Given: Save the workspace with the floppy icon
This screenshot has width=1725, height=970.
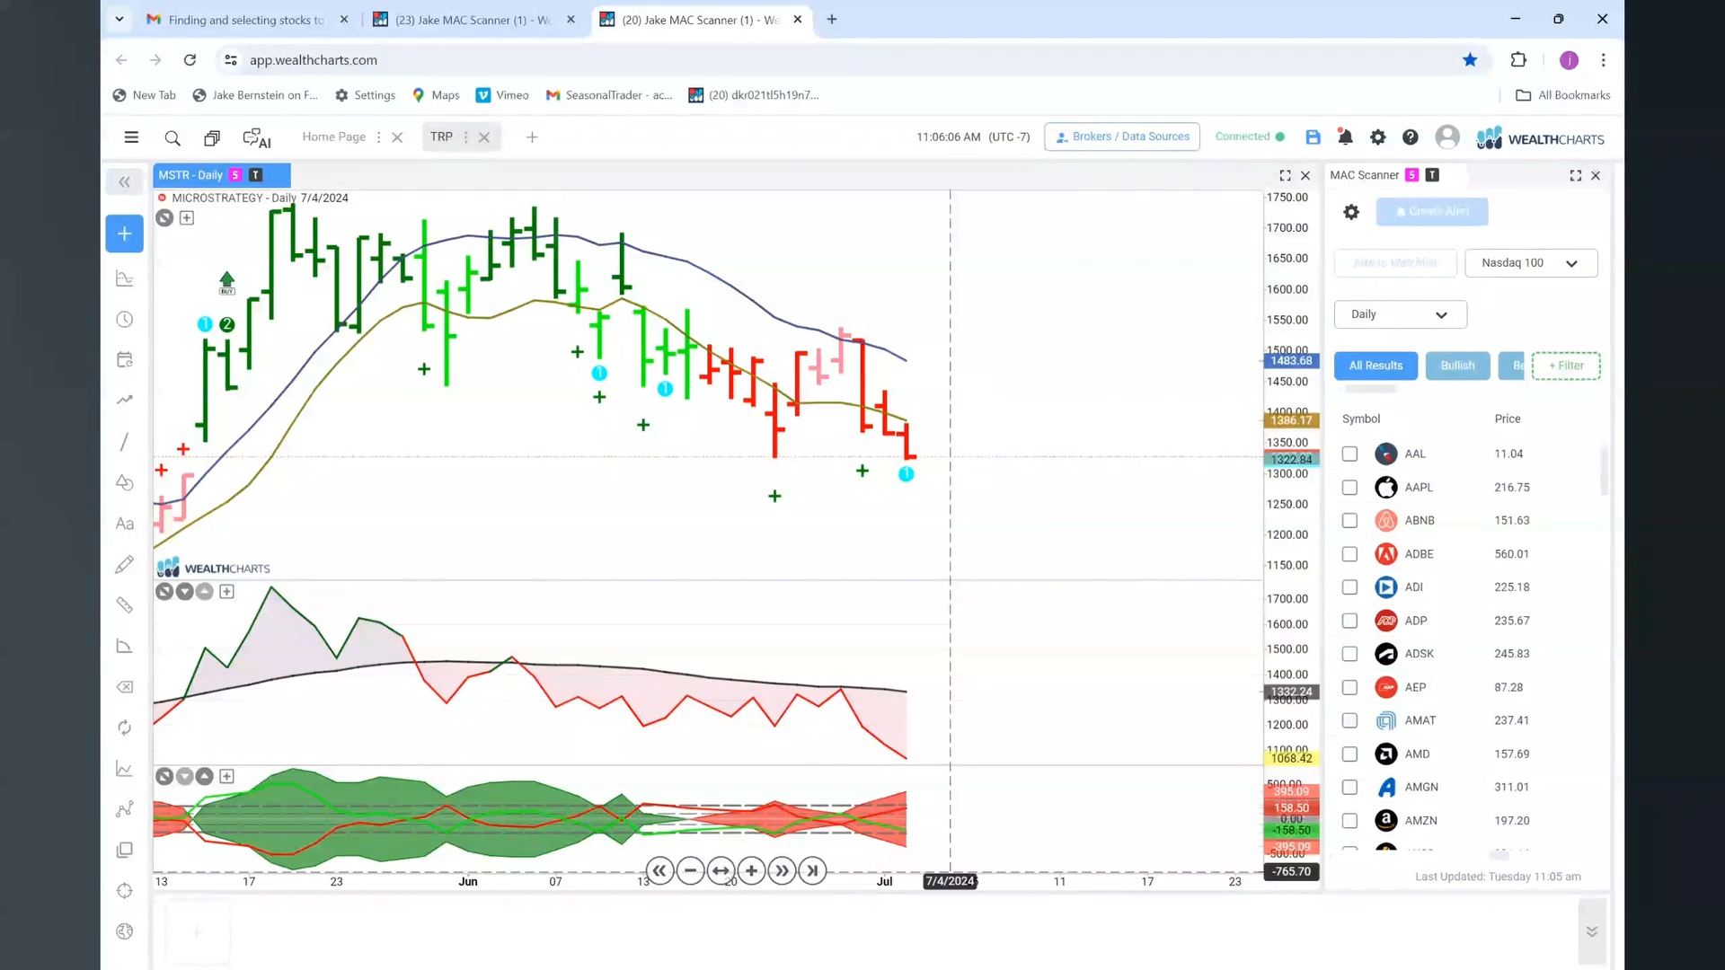Looking at the screenshot, I should (1314, 137).
